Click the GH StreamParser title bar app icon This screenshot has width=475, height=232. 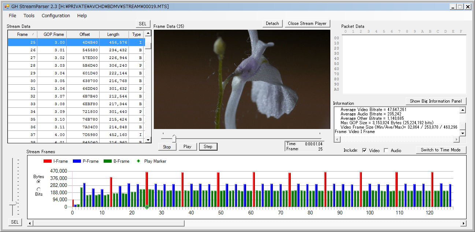point(7,7)
